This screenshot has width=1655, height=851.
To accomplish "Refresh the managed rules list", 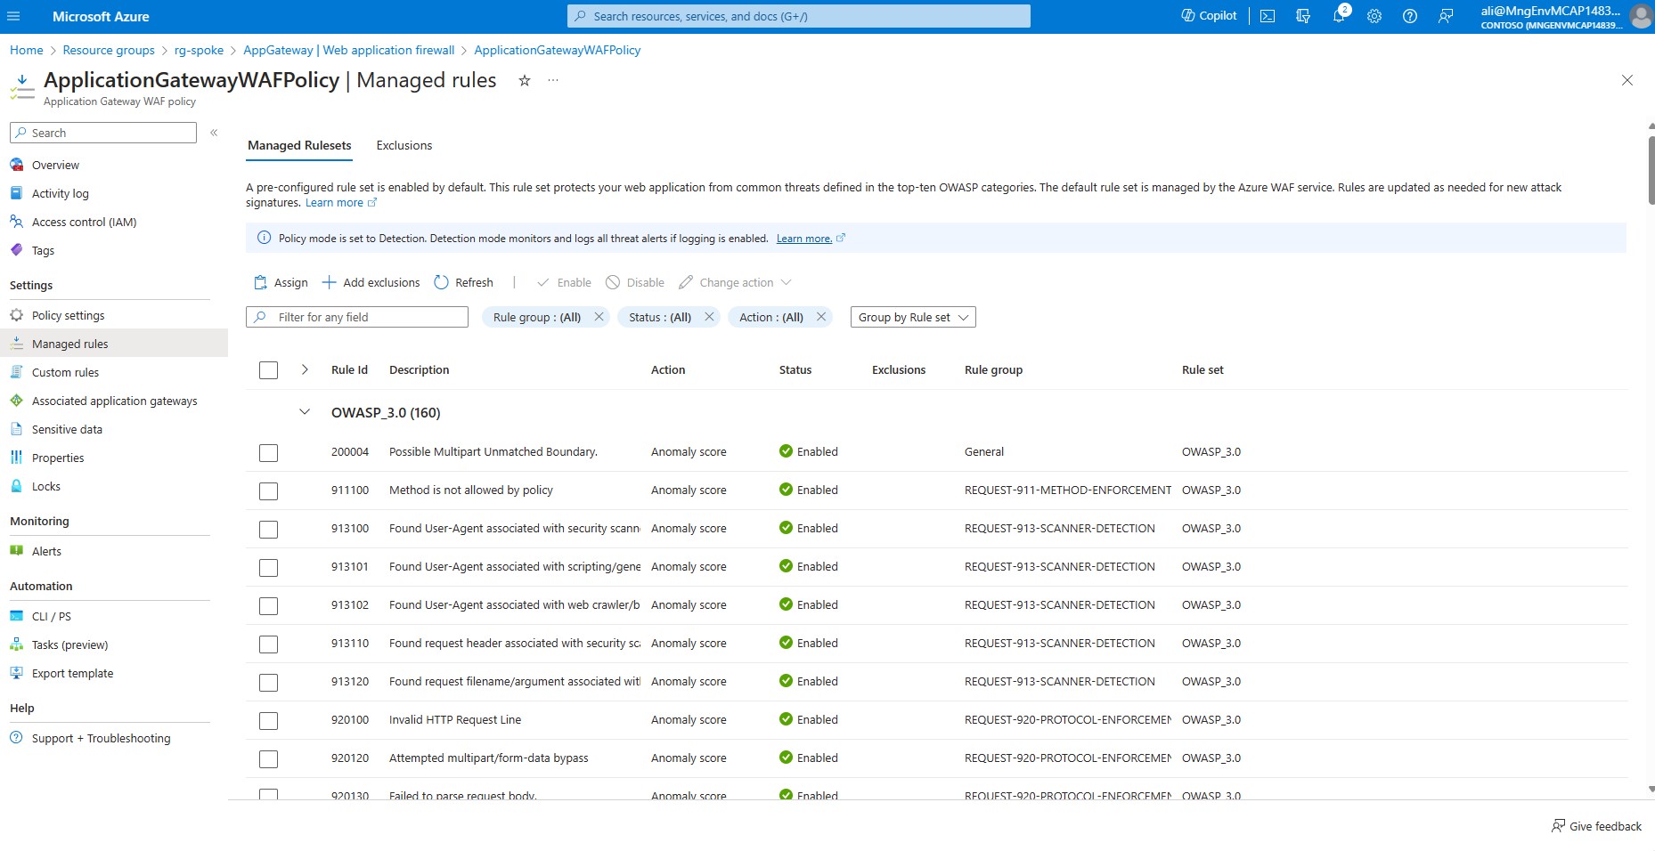I will pos(463,282).
